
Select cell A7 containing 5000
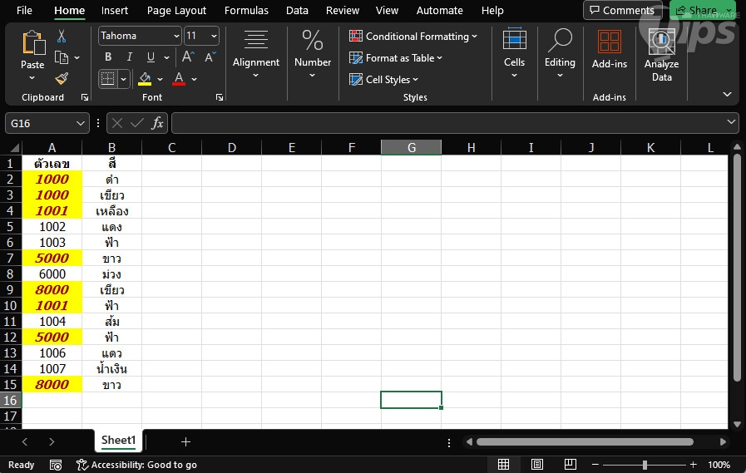[x=52, y=259]
